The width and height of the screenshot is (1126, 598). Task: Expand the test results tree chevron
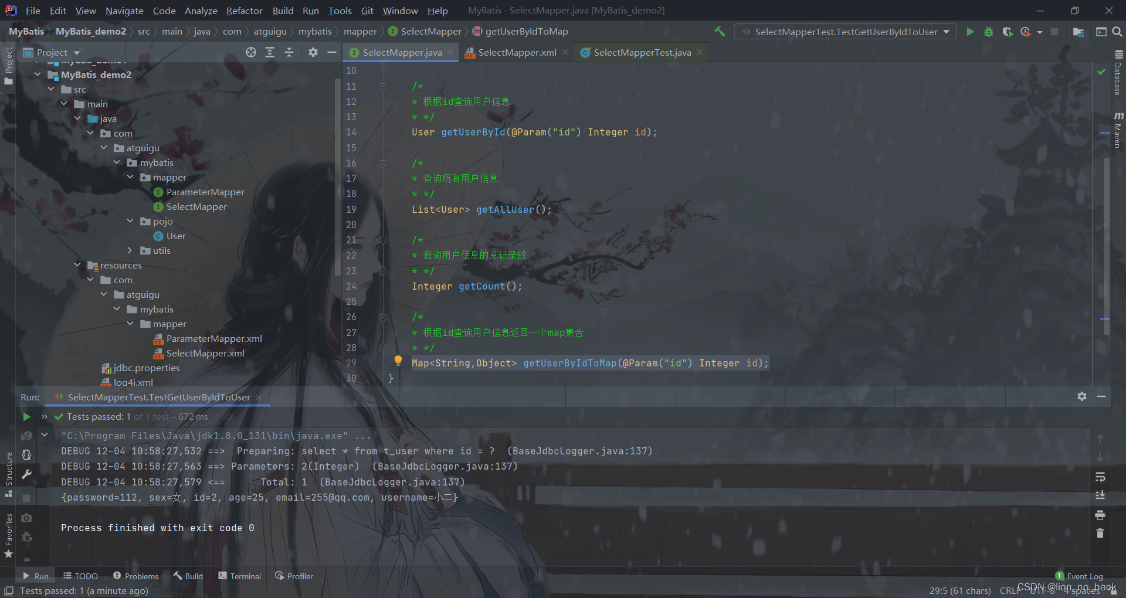coord(44,435)
